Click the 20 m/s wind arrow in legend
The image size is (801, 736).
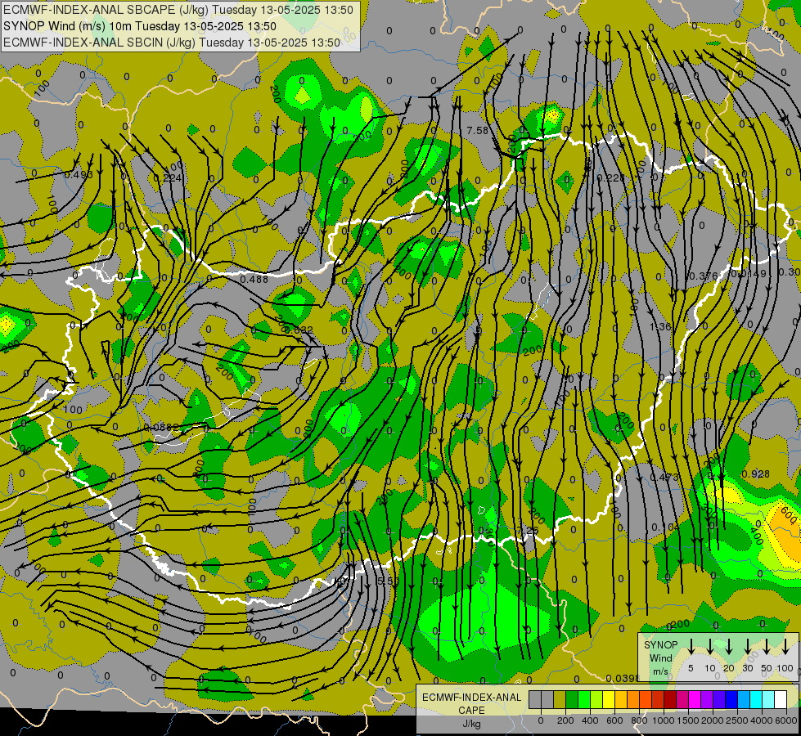(729, 647)
